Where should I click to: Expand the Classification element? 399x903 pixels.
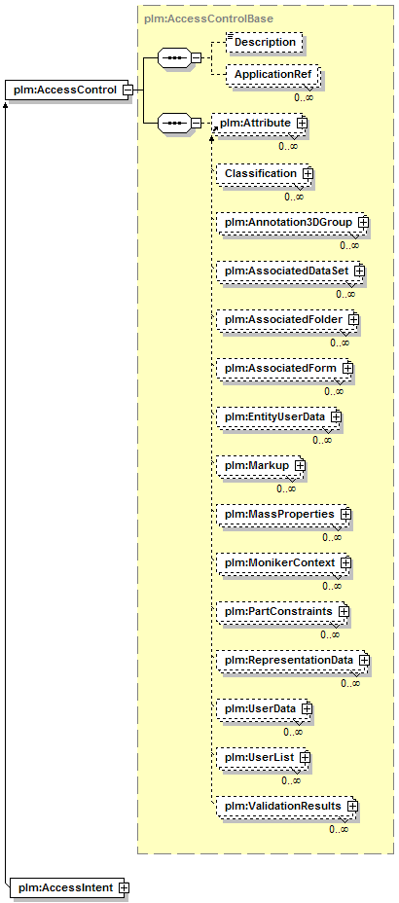(307, 173)
